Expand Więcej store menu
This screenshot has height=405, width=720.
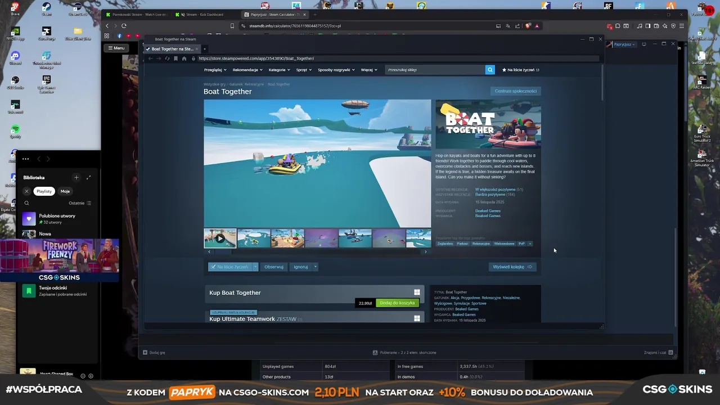(x=369, y=70)
